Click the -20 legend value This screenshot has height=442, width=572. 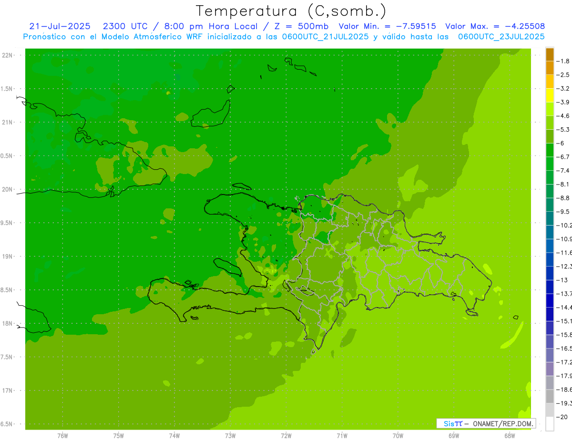coord(562,417)
